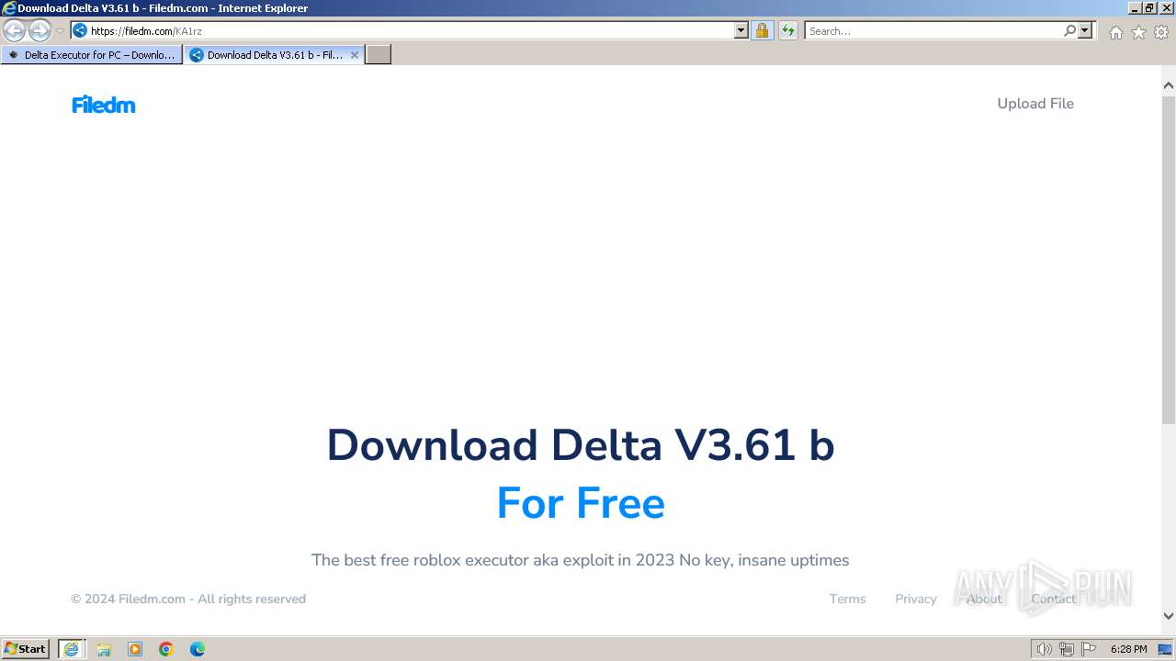This screenshot has width=1176, height=661.
Task: Click the Filedm logo
Action: [104, 105]
